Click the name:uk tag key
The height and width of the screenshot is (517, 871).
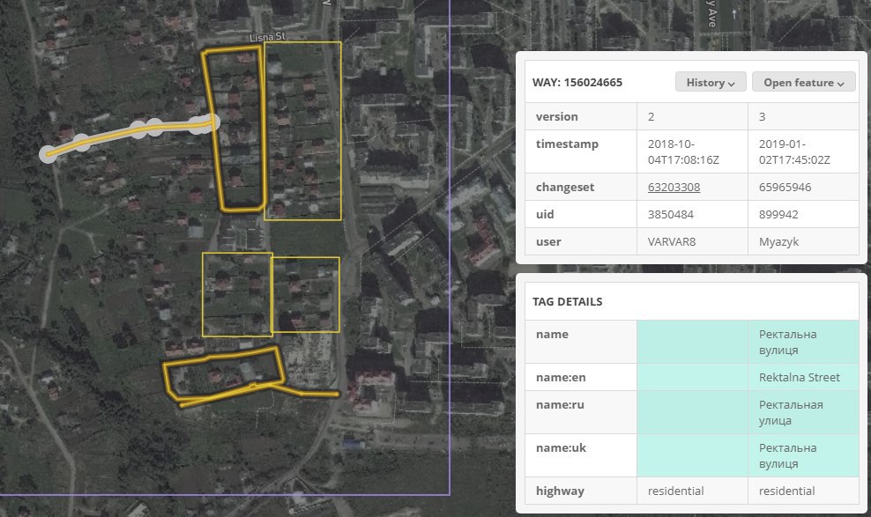pos(561,447)
